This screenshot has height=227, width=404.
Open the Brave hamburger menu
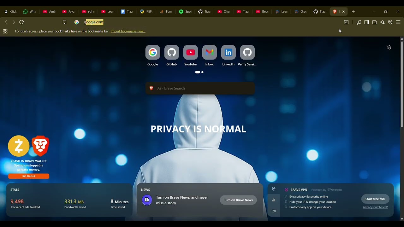pyautogui.click(x=398, y=22)
